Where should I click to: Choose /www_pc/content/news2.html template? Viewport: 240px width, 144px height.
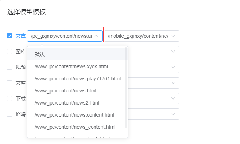67,103
